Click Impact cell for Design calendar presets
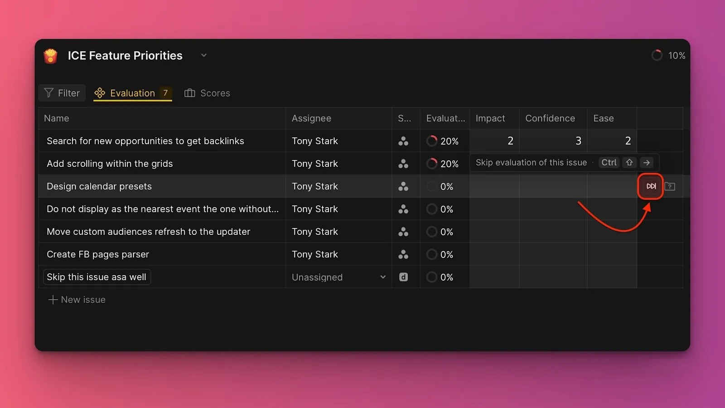Screen dimensions: 725x408 [x=494, y=186]
